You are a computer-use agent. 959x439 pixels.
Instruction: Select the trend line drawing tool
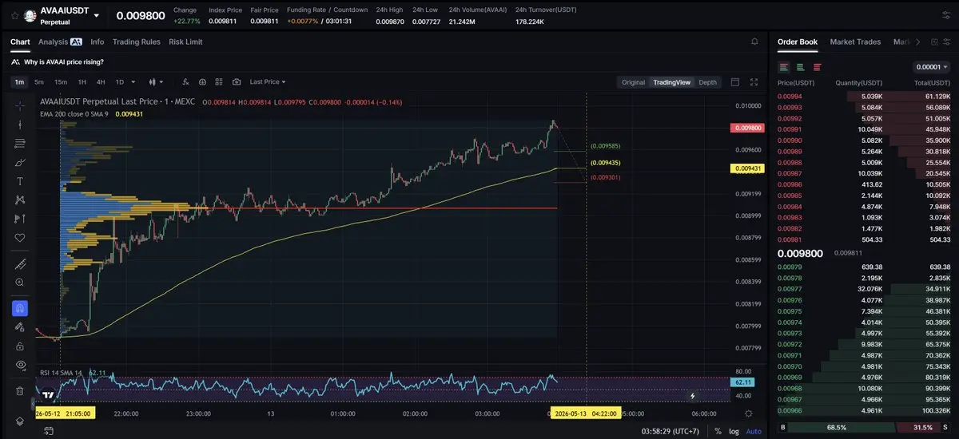pos(20,125)
